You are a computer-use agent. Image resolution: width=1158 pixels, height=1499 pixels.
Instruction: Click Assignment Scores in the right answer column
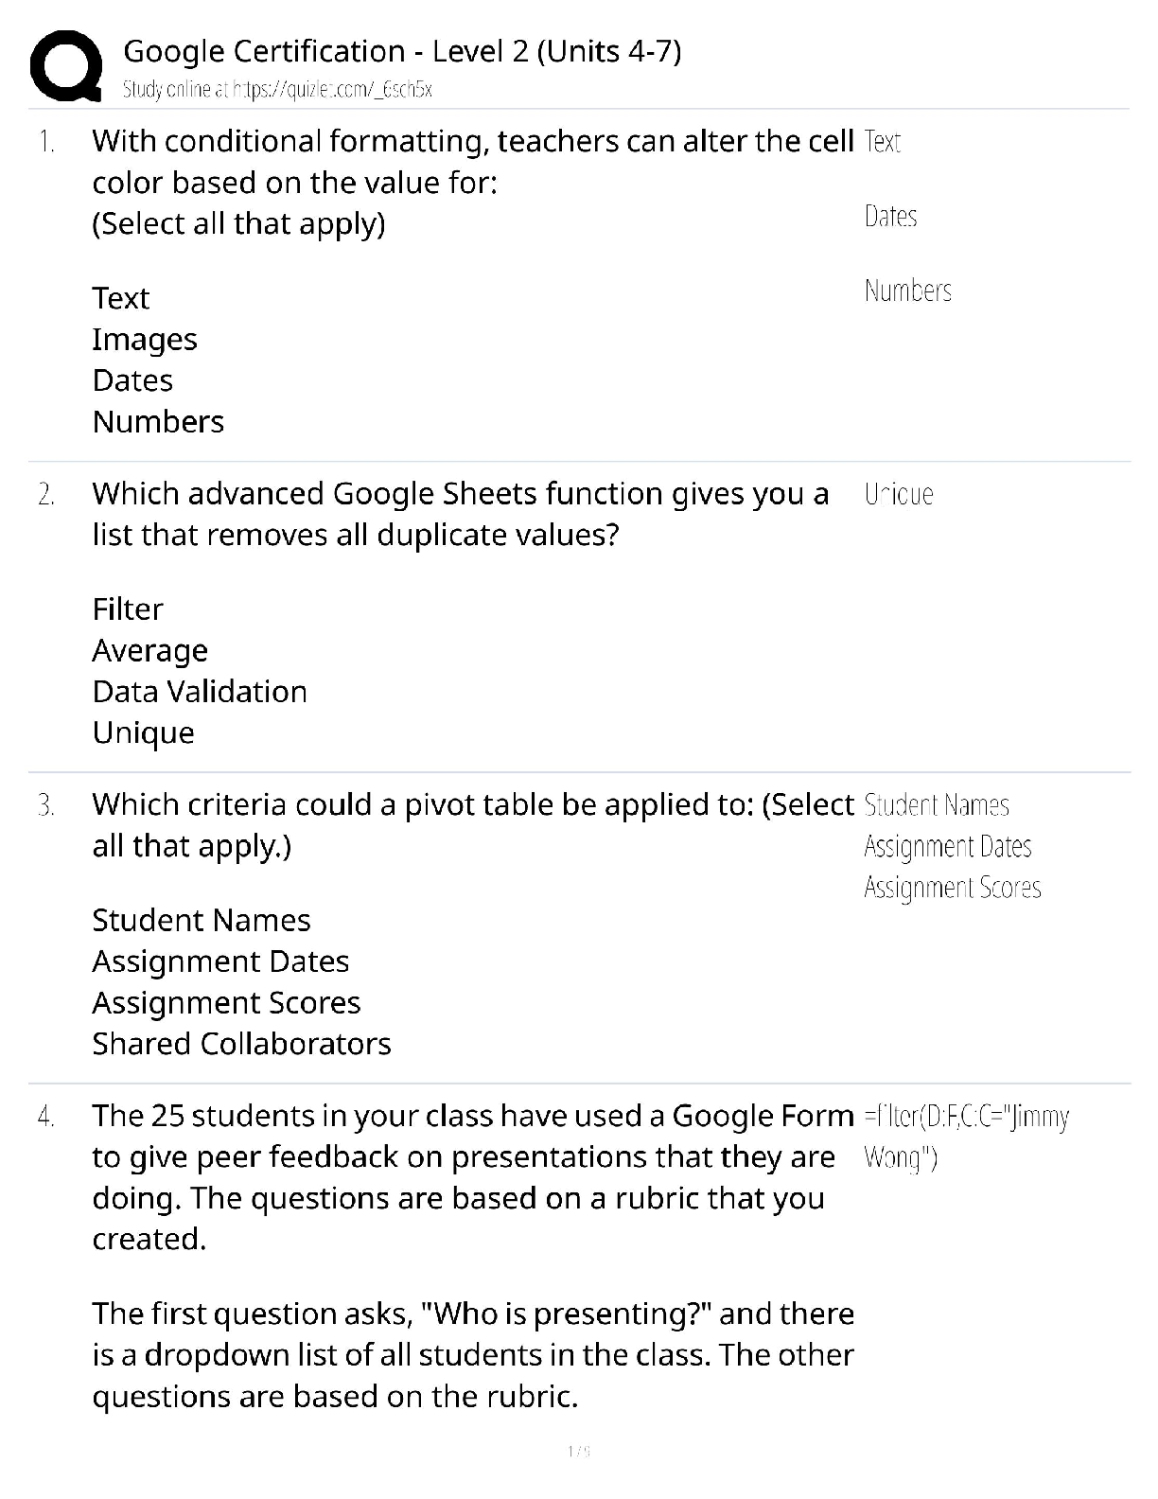pos(952,888)
